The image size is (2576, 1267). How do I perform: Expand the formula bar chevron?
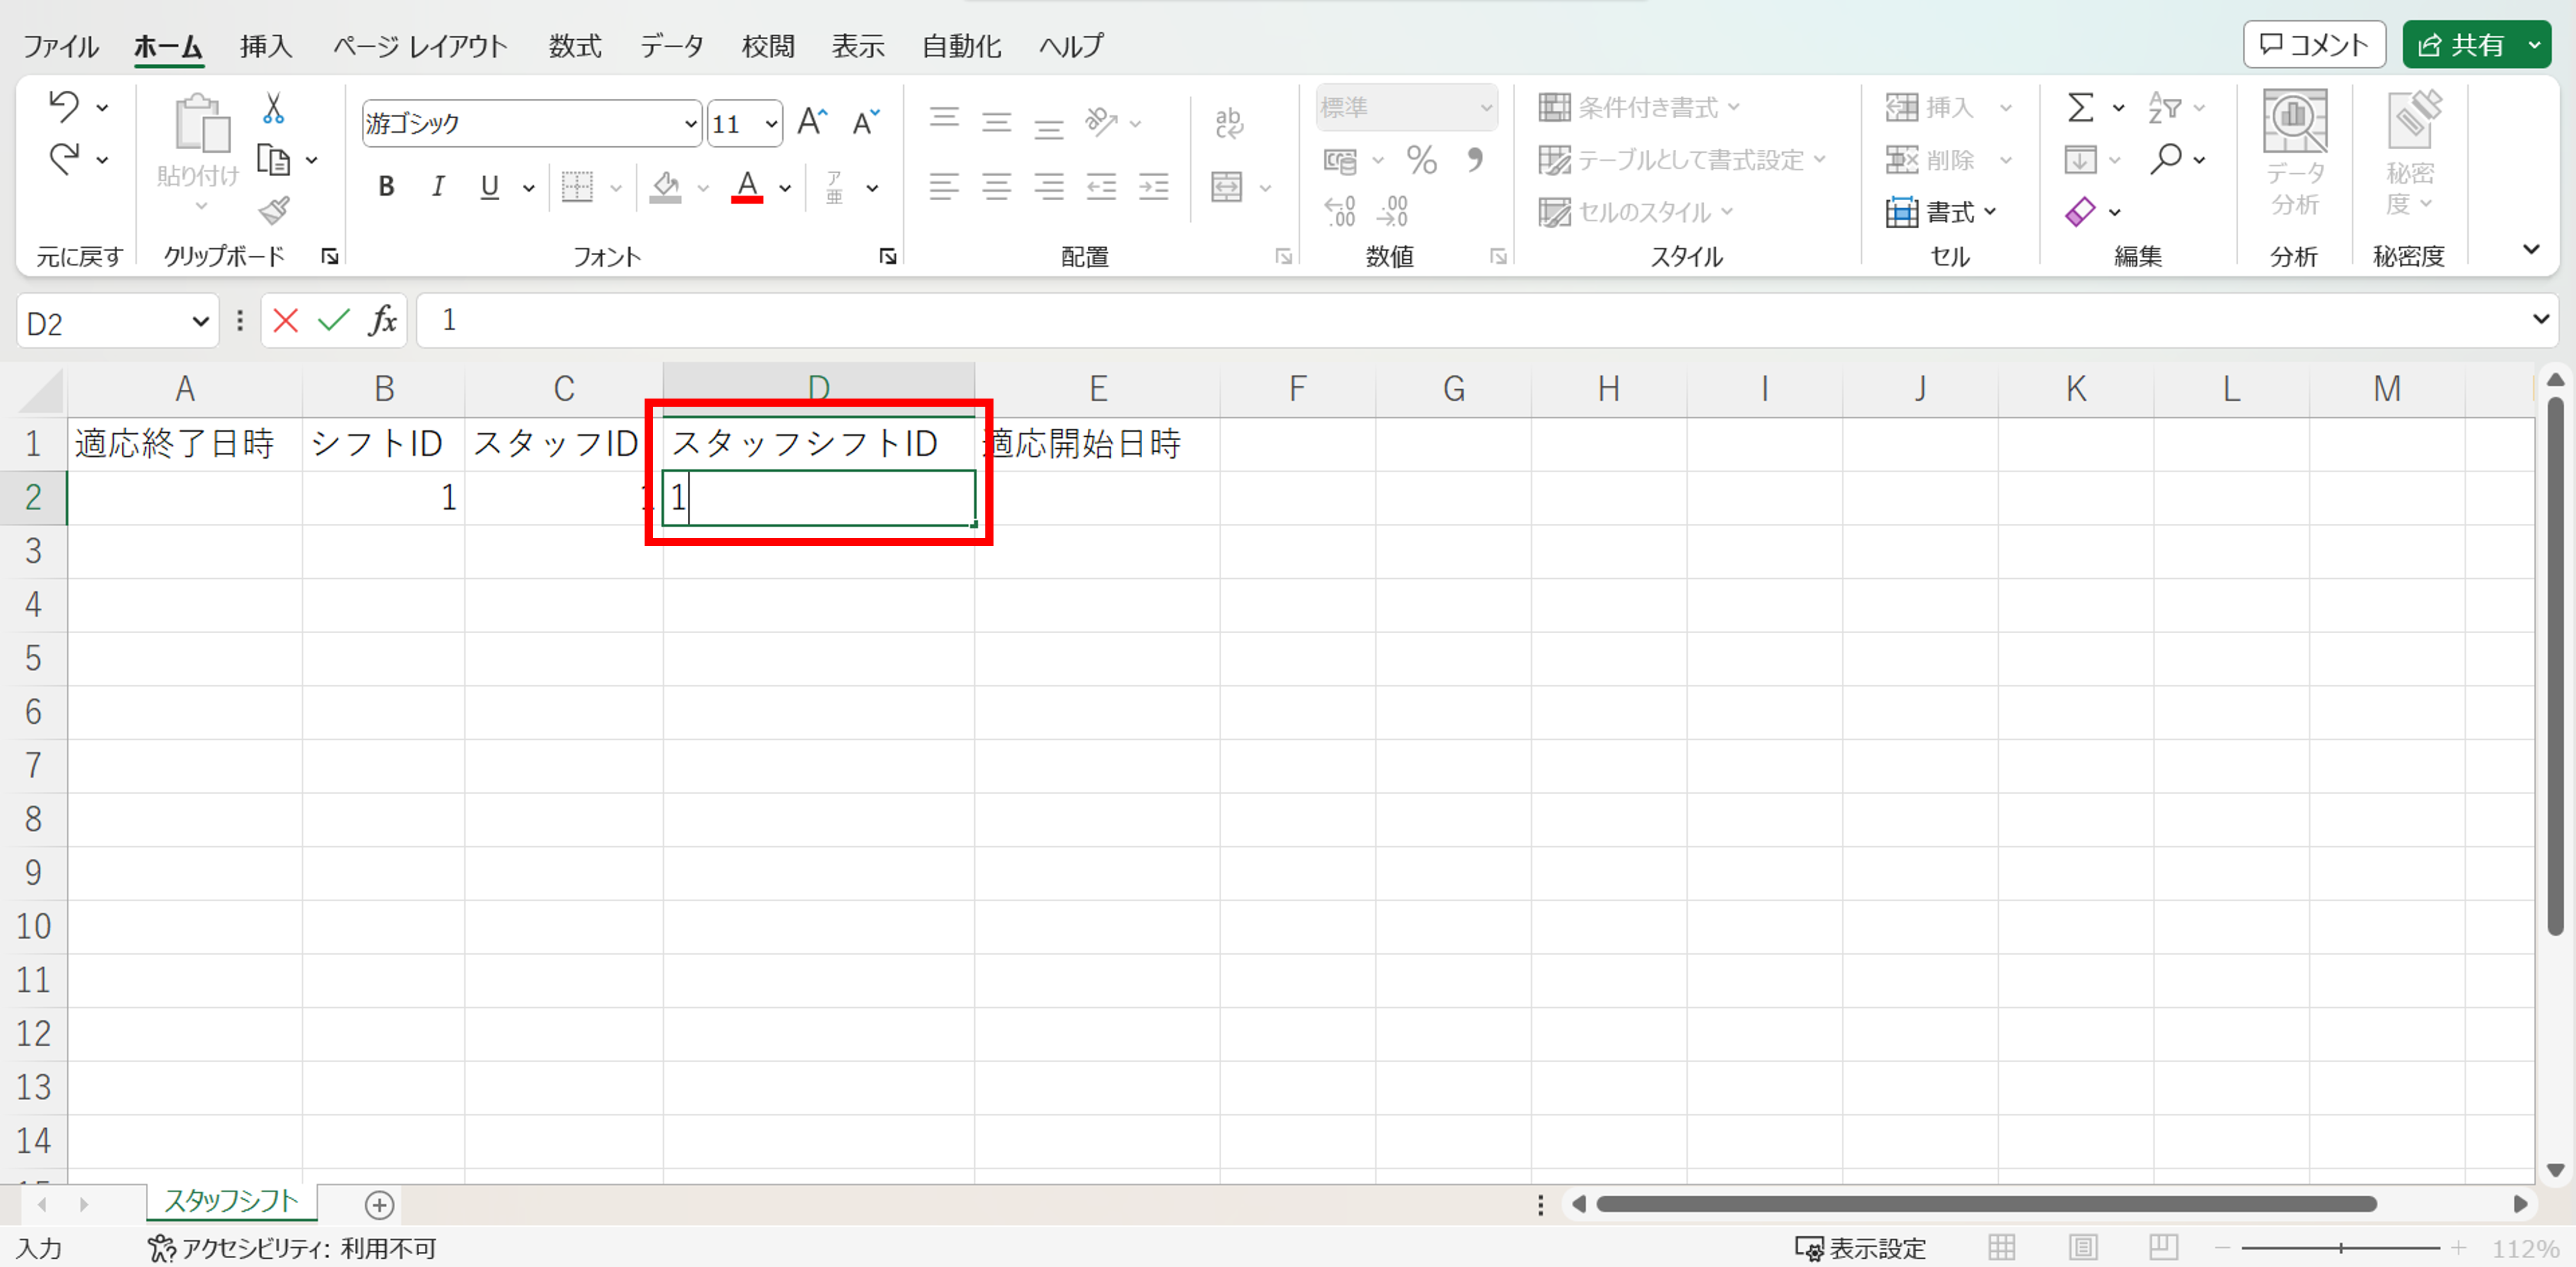(x=2540, y=320)
